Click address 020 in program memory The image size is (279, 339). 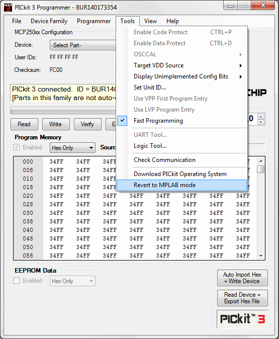tap(28, 196)
